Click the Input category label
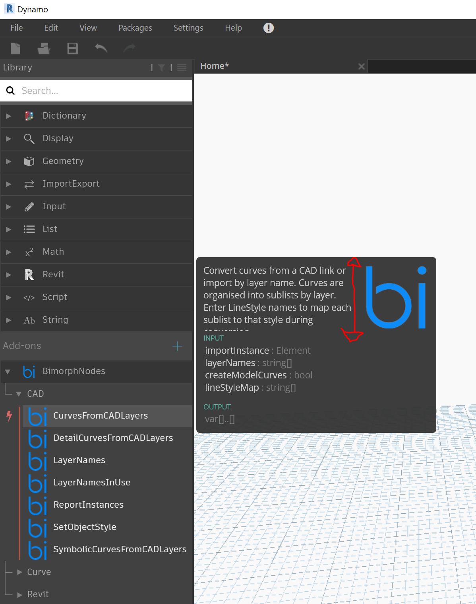Image resolution: width=476 pixels, height=604 pixels. [54, 206]
